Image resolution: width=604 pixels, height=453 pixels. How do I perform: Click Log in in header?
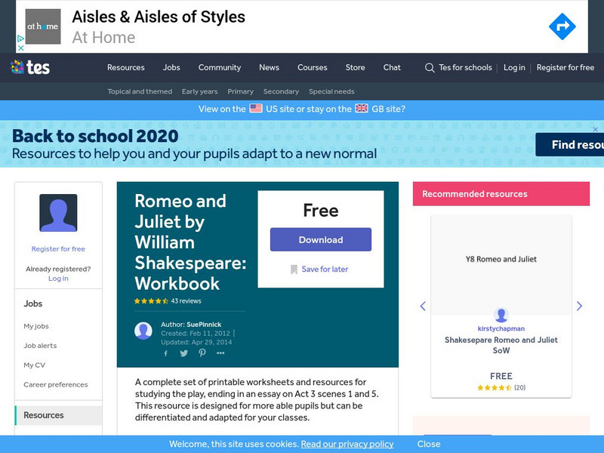pos(514,67)
